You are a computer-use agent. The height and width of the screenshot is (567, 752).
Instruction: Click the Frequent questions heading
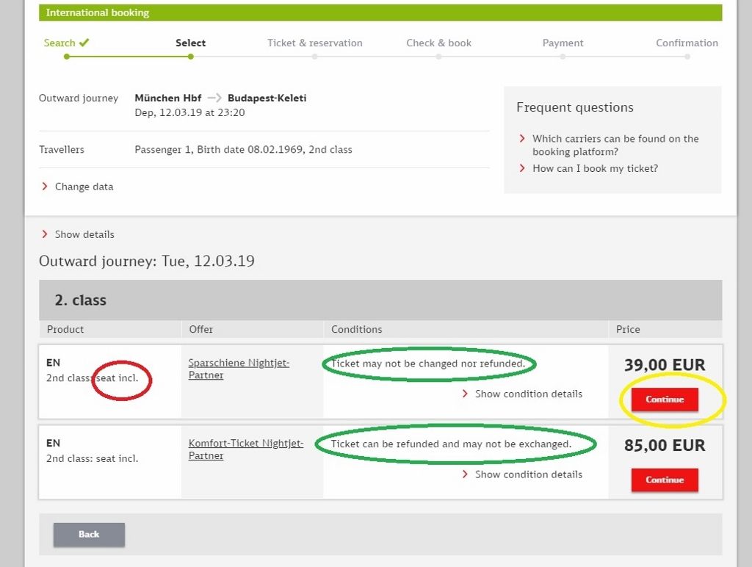click(x=574, y=107)
